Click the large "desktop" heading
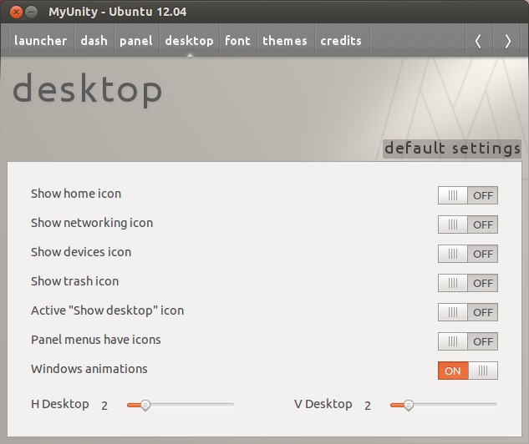529x444 pixels. (88, 90)
